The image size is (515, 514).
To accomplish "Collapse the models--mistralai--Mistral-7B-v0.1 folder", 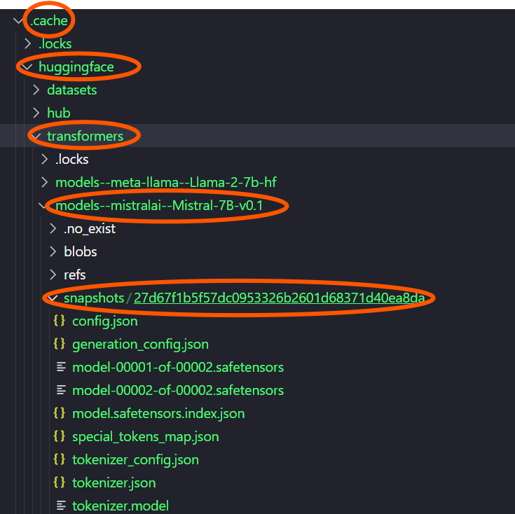I will point(45,206).
